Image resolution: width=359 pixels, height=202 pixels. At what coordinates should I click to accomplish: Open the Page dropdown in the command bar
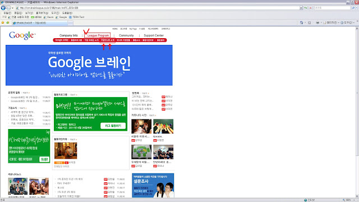(331, 22)
